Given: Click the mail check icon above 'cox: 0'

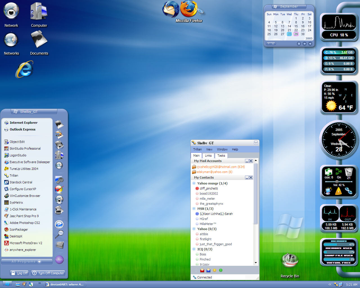Looking at the screenshot, I should pyautogui.click(x=328, y=171).
